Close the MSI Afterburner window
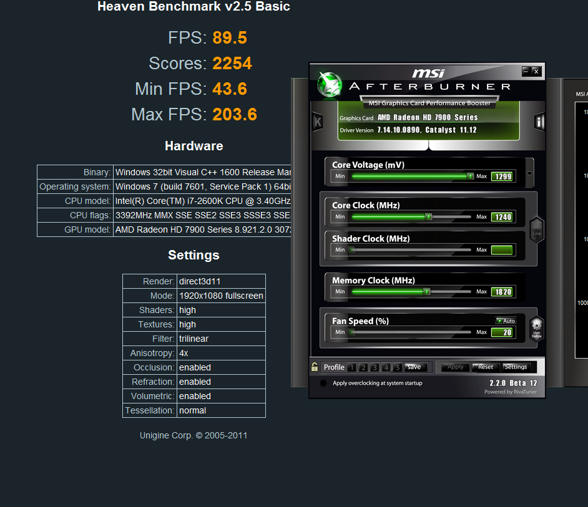The image size is (588, 507). 537,71
